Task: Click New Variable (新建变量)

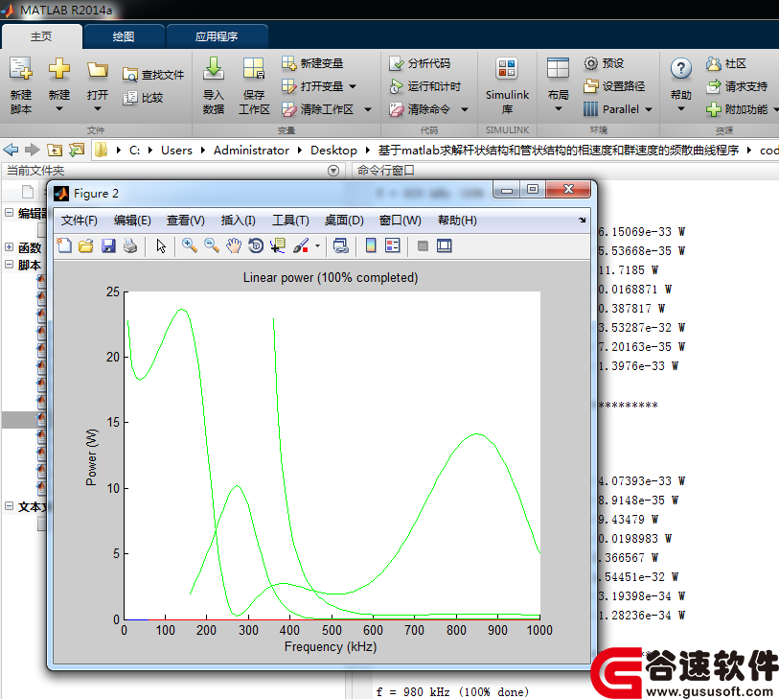Action: point(312,63)
